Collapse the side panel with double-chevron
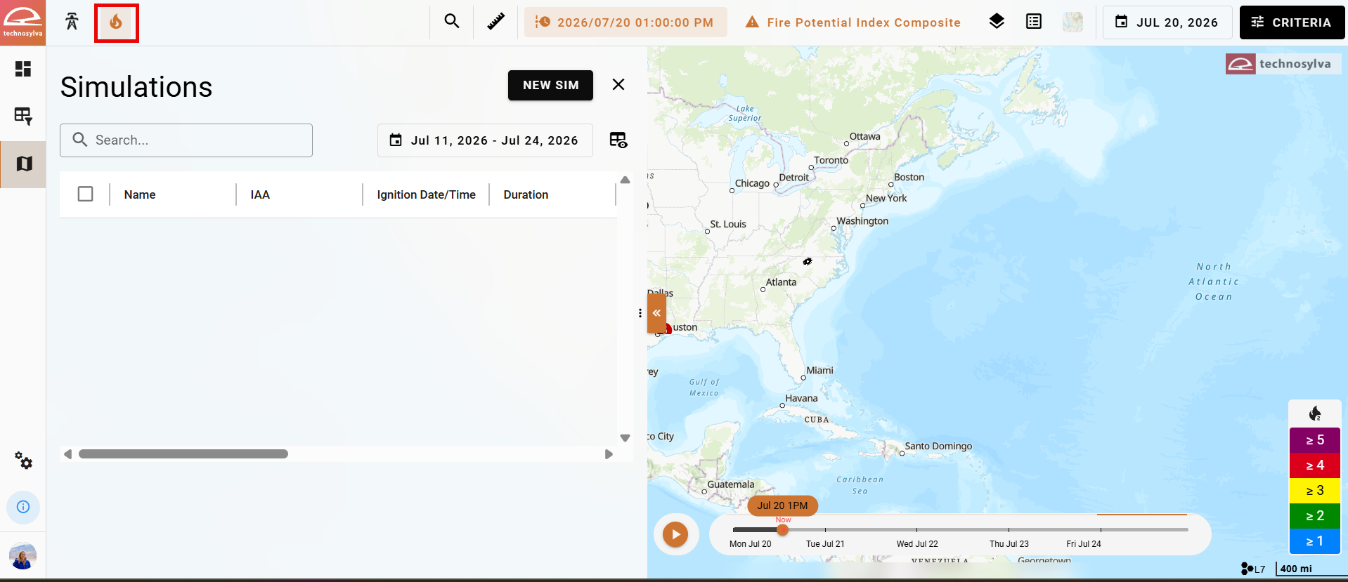The height and width of the screenshot is (582, 1348). tap(656, 313)
